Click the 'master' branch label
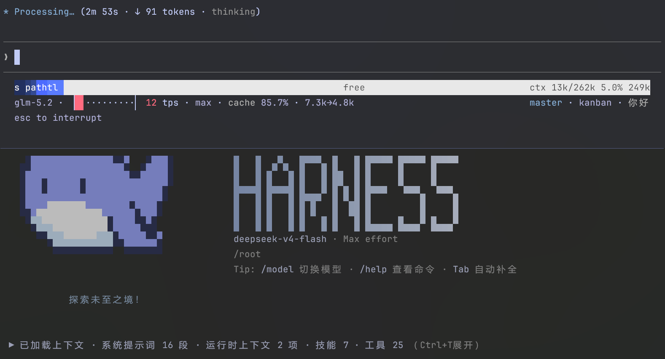This screenshot has width=665, height=359. pos(546,103)
